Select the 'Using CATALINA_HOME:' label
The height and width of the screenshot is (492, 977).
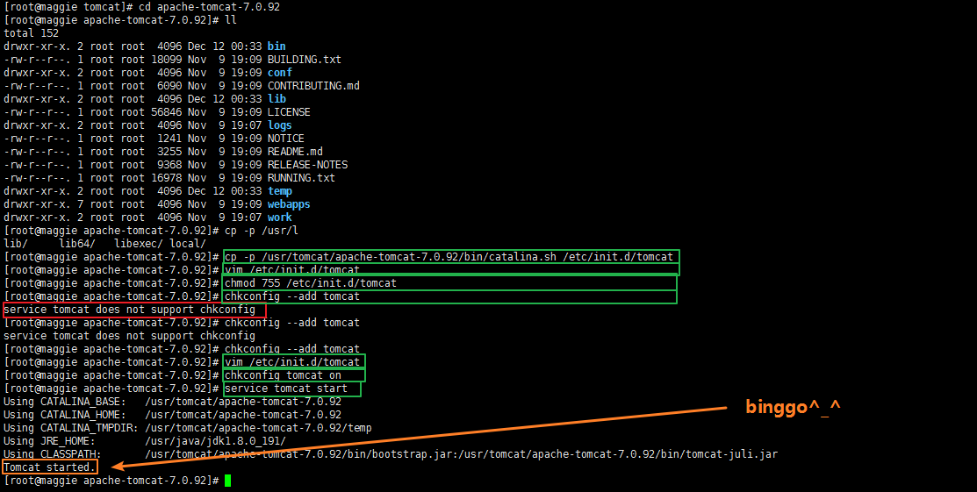pos(65,414)
